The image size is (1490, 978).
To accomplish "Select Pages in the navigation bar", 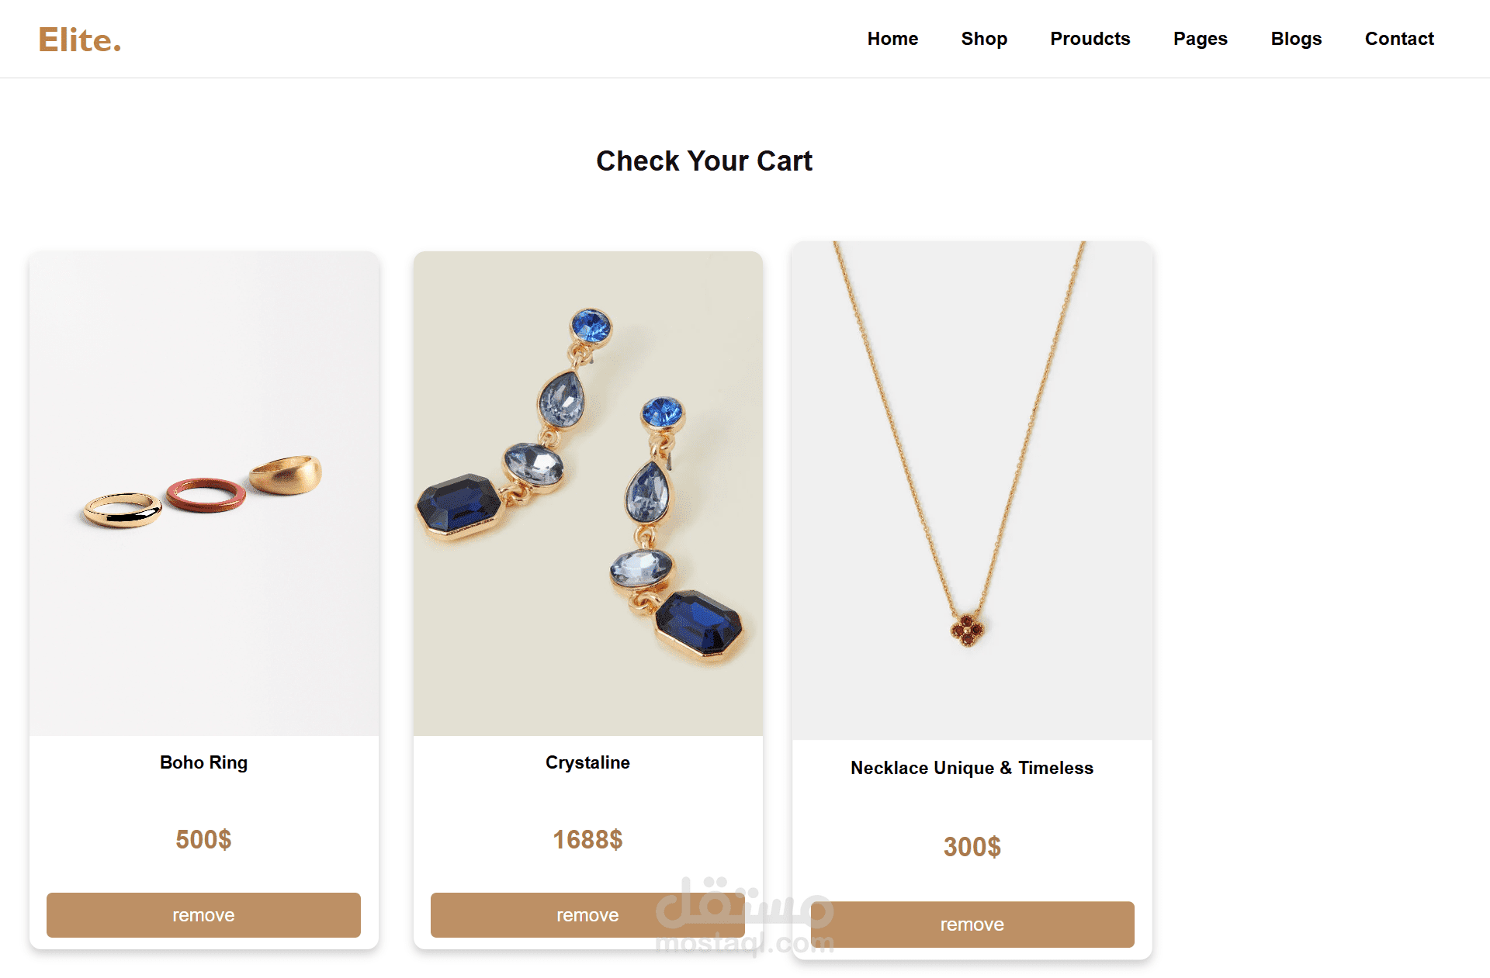I will click(1200, 39).
